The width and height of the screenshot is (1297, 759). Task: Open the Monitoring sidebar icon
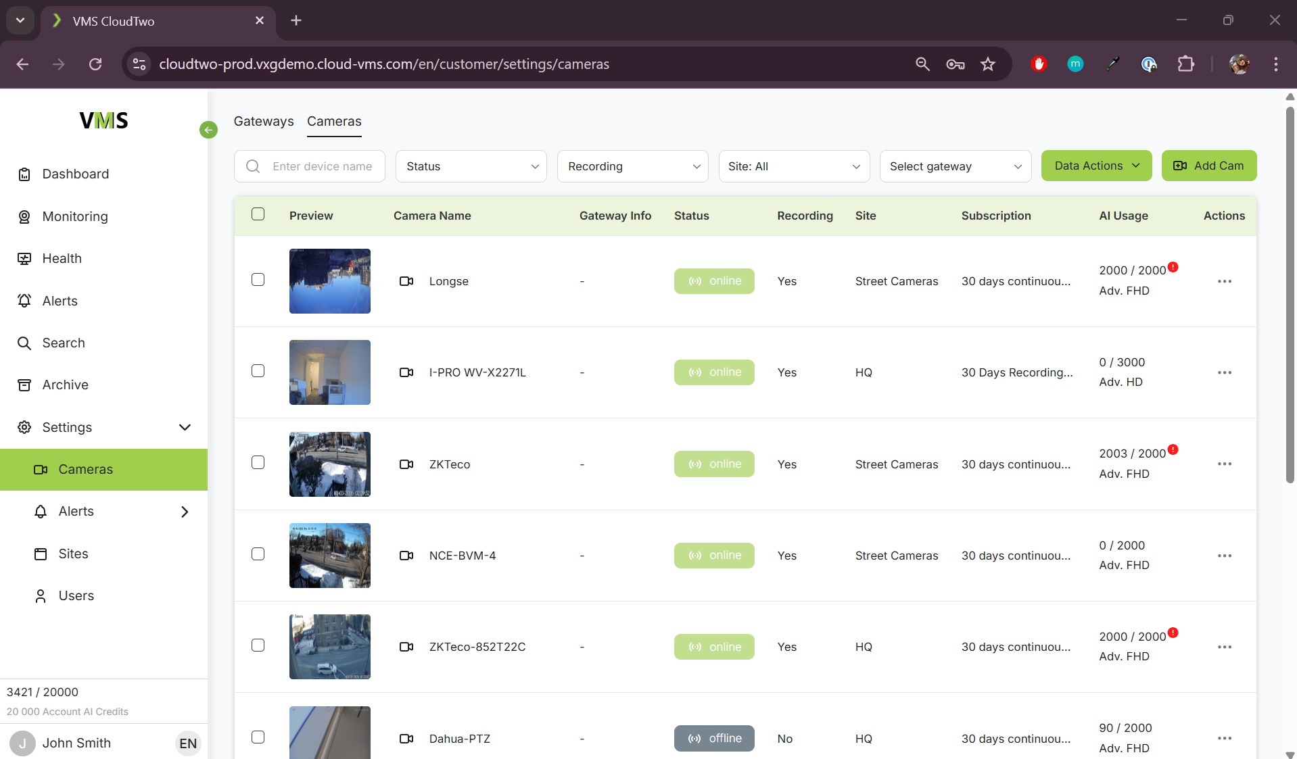24,217
